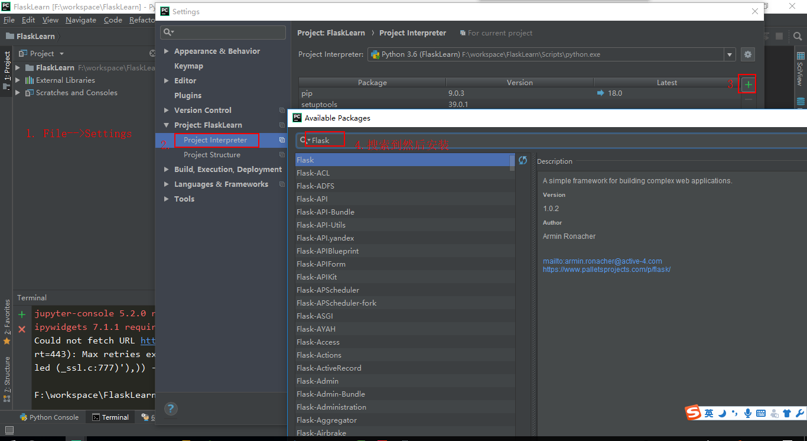Image resolution: width=807 pixels, height=441 pixels.
Task: Open the Sogou wrench toolbox icon
Action: [800, 413]
